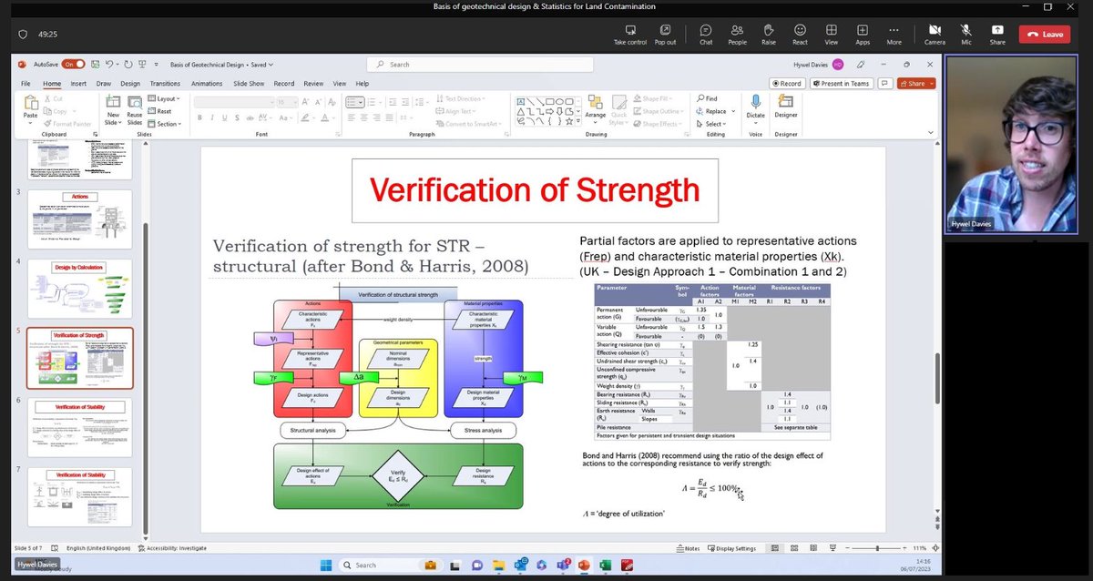1093x581 pixels.
Task: Expand Customize Quick Access Toolbar arrow
Action: click(155, 65)
